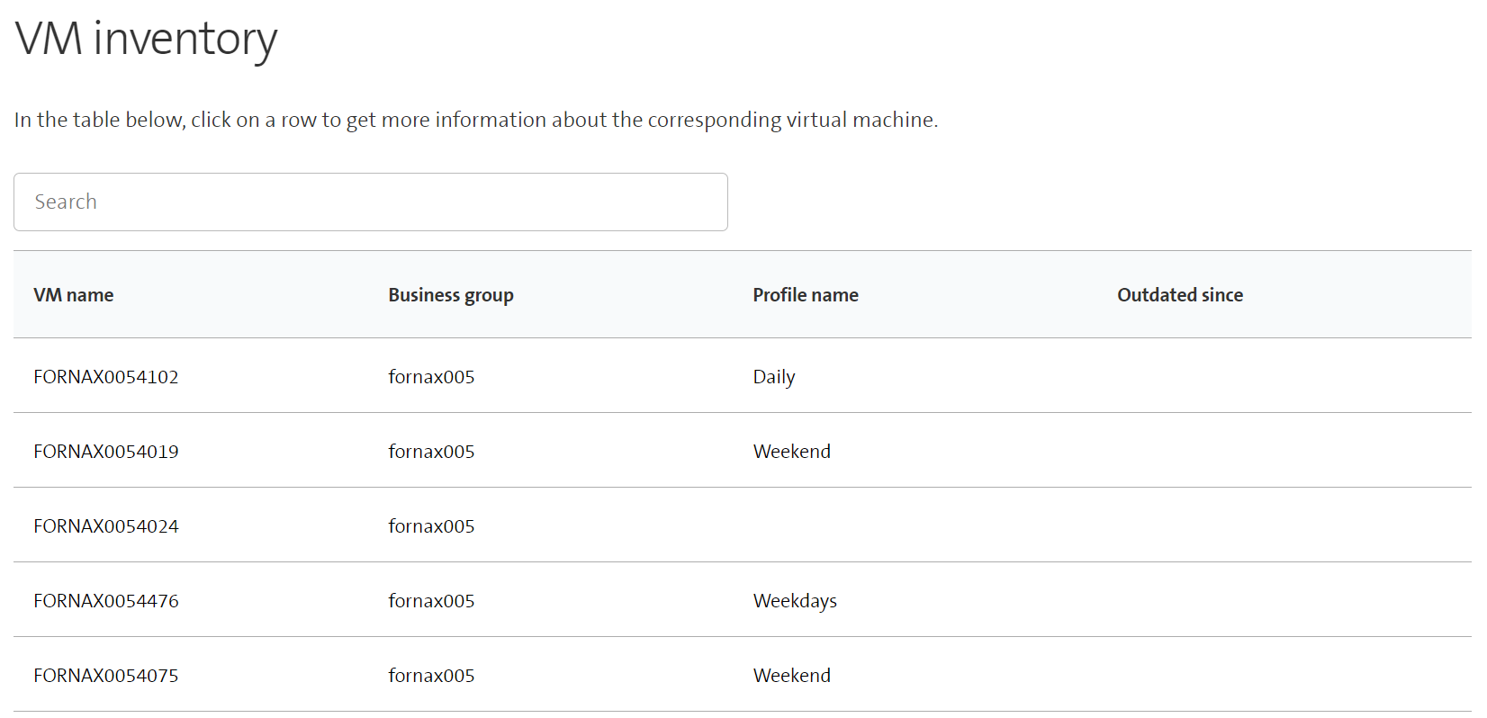Select the Weekdays profile cell

coord(794,601)
